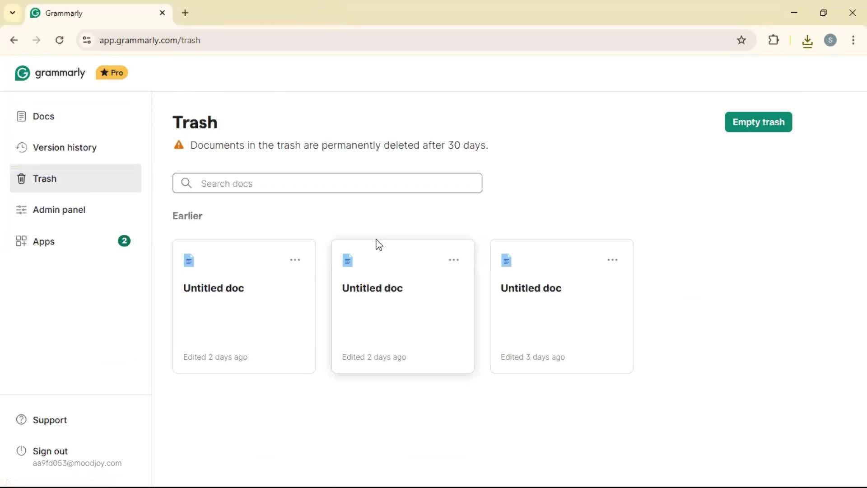The image size is (867, 488).
Task: Click the Trash bin icon in the sidebar
Action: (x=21, y=179)
